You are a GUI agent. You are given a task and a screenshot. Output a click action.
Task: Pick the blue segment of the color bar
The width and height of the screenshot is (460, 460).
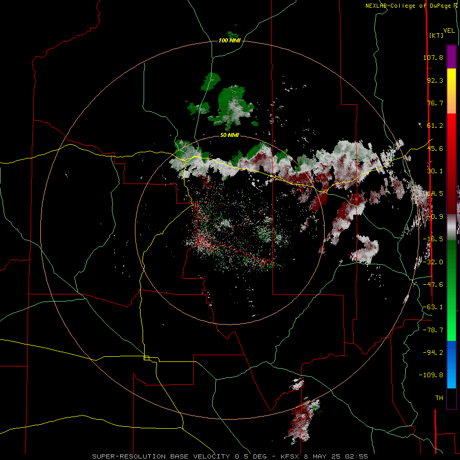[451, 364]
